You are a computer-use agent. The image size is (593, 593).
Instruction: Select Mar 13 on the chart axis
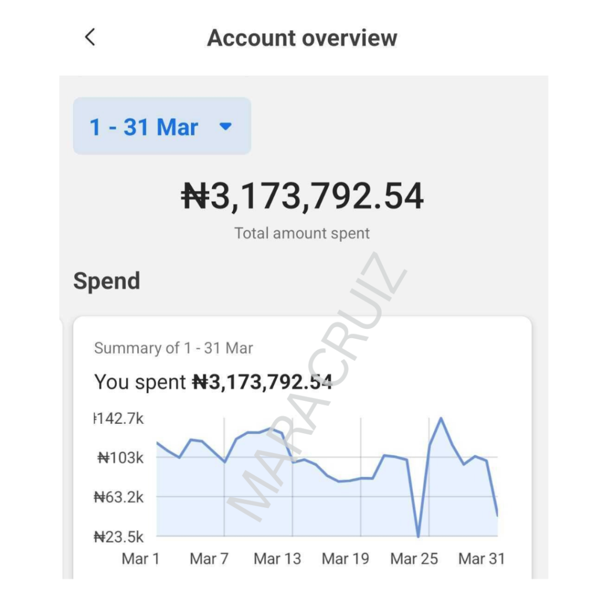[x=277, y=559]
